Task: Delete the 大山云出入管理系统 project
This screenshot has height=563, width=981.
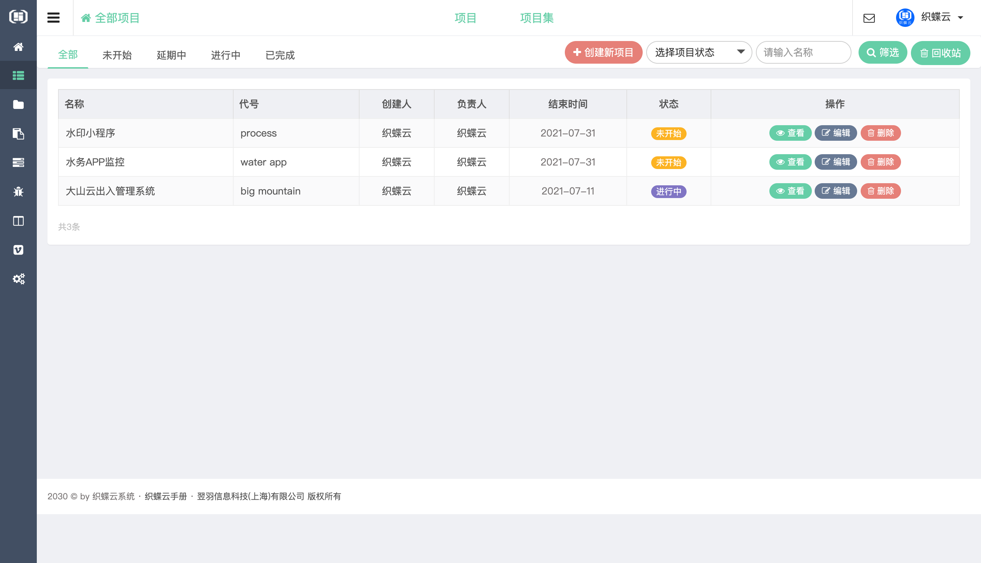Action: [880, 191]
